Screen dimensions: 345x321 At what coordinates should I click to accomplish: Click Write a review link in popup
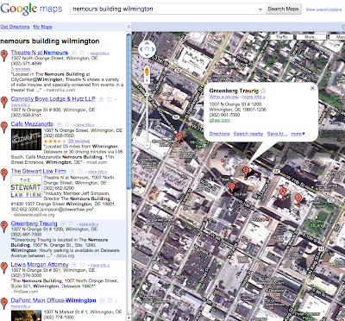(224, 97)
